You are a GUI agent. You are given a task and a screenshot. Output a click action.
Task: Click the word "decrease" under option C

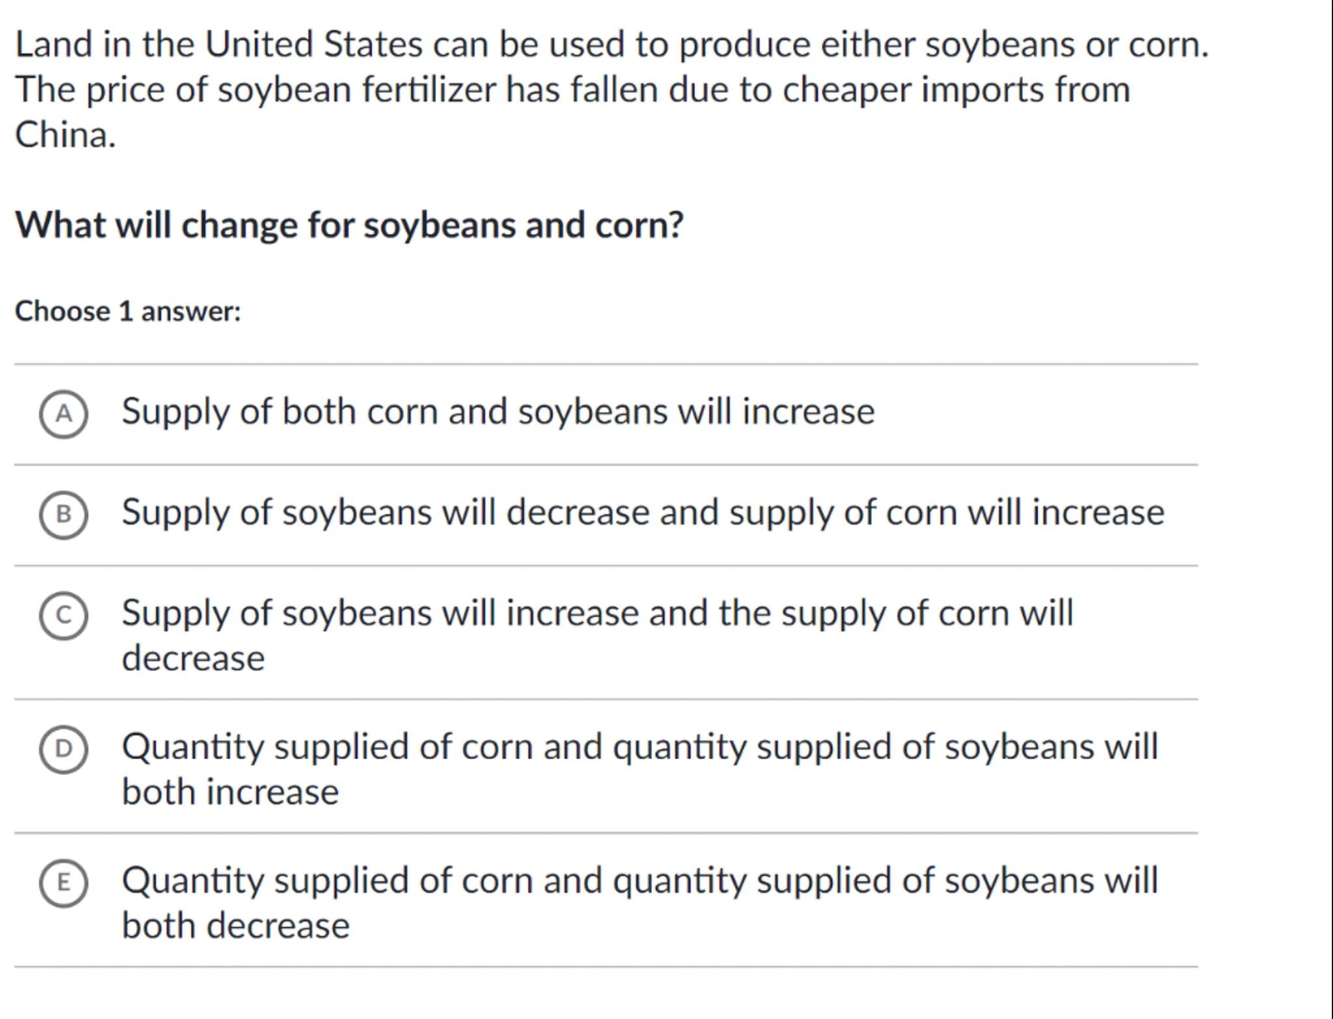coord(193,658)
